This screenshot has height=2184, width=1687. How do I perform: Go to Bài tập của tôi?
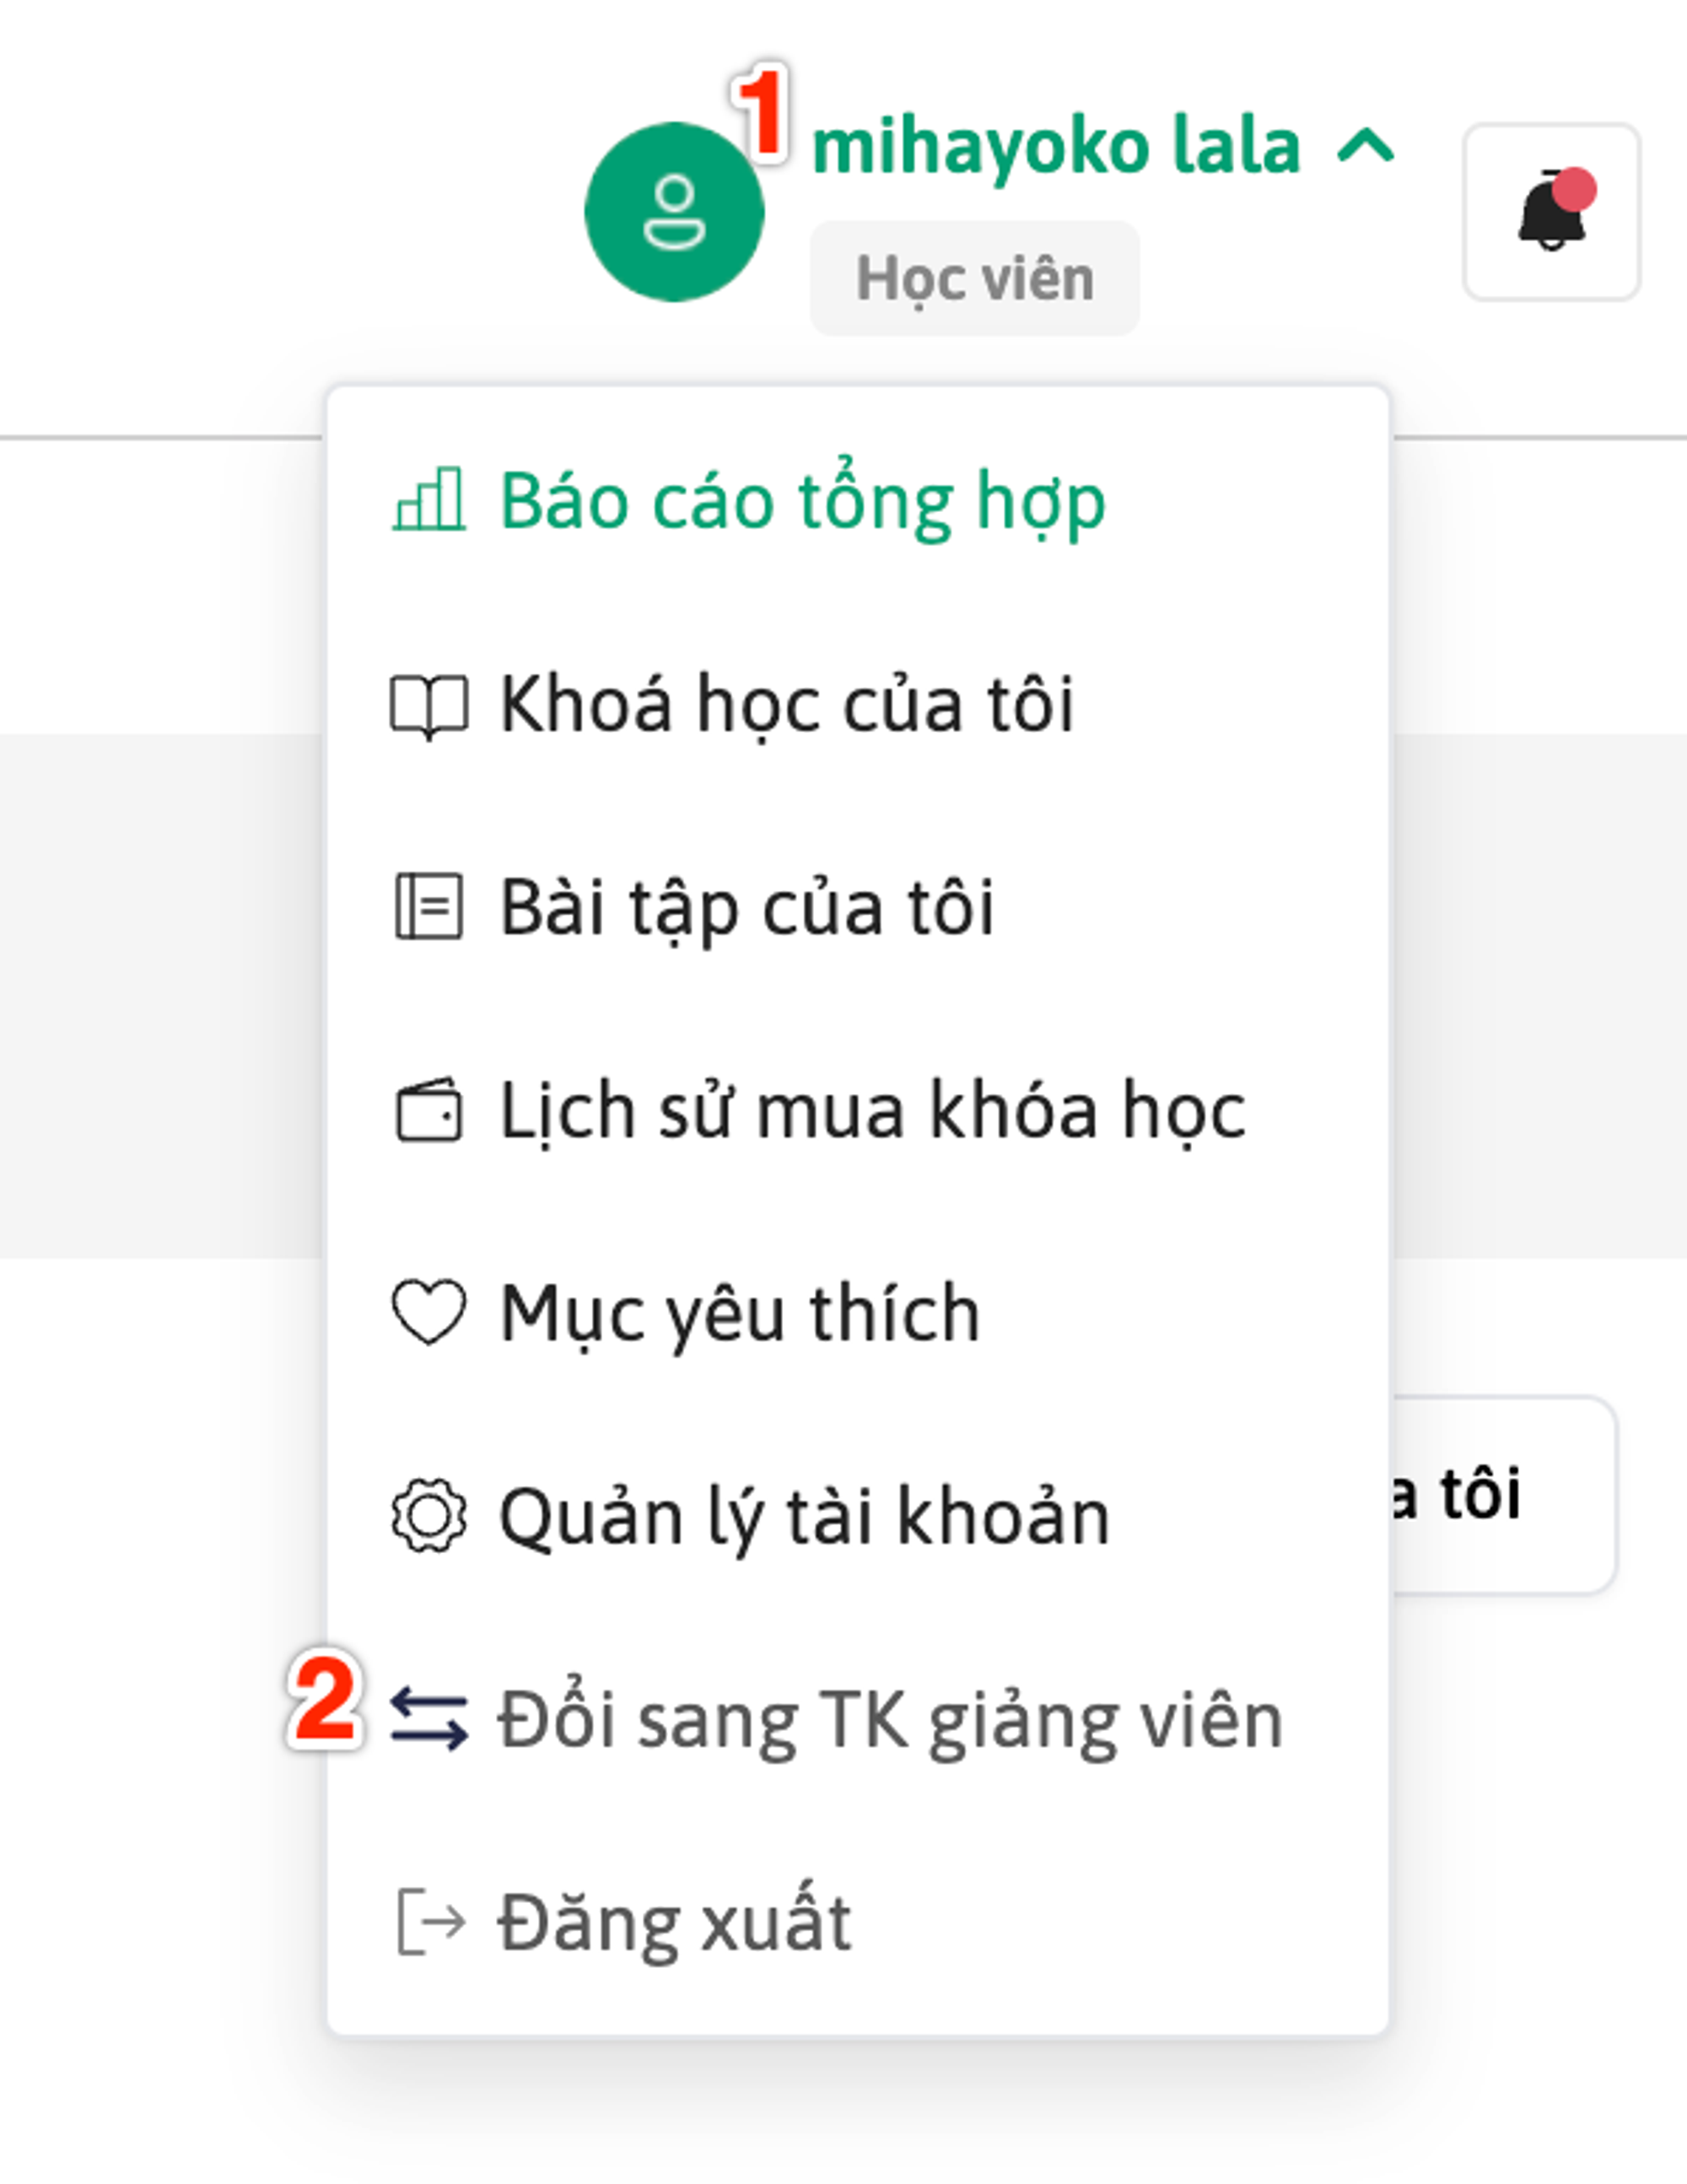(747, 908)
